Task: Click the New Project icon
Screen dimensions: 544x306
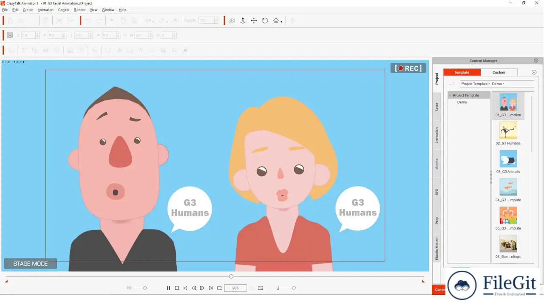Action: tap(11, 20)
